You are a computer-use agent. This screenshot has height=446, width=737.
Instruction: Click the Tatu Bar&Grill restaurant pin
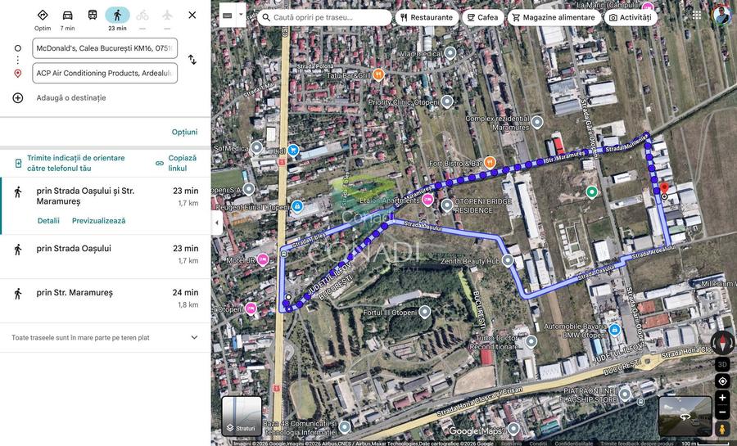[x=378, y=74]
